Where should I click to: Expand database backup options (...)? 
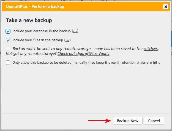pyautogui.click(x=75, y=31)
